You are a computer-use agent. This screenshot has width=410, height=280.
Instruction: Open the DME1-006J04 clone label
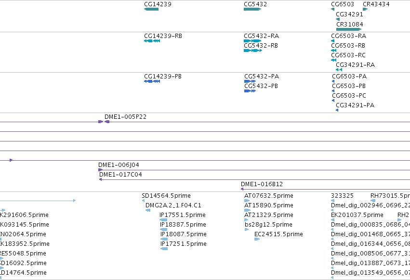tap(119, 165)
